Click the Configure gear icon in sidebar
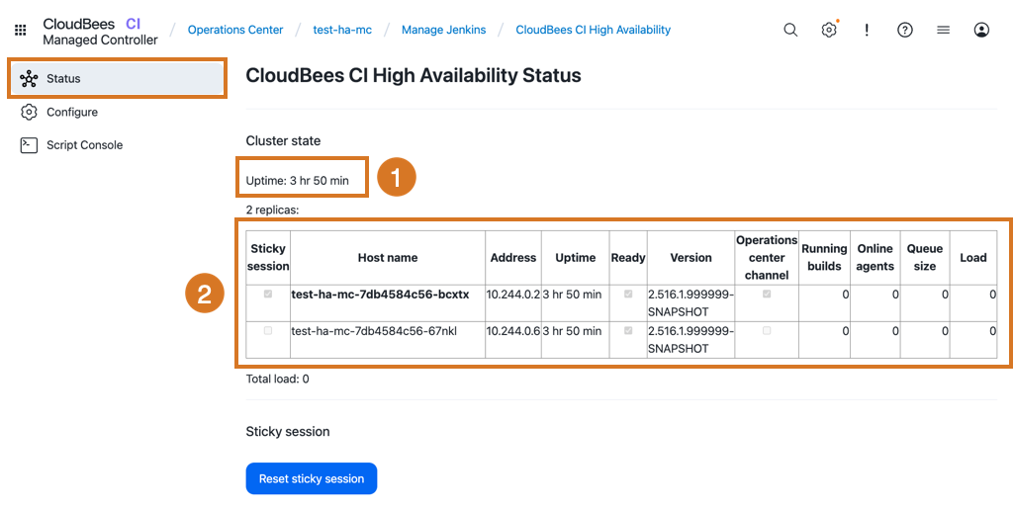Screen dimensions: 1013x508 (29, 112)
